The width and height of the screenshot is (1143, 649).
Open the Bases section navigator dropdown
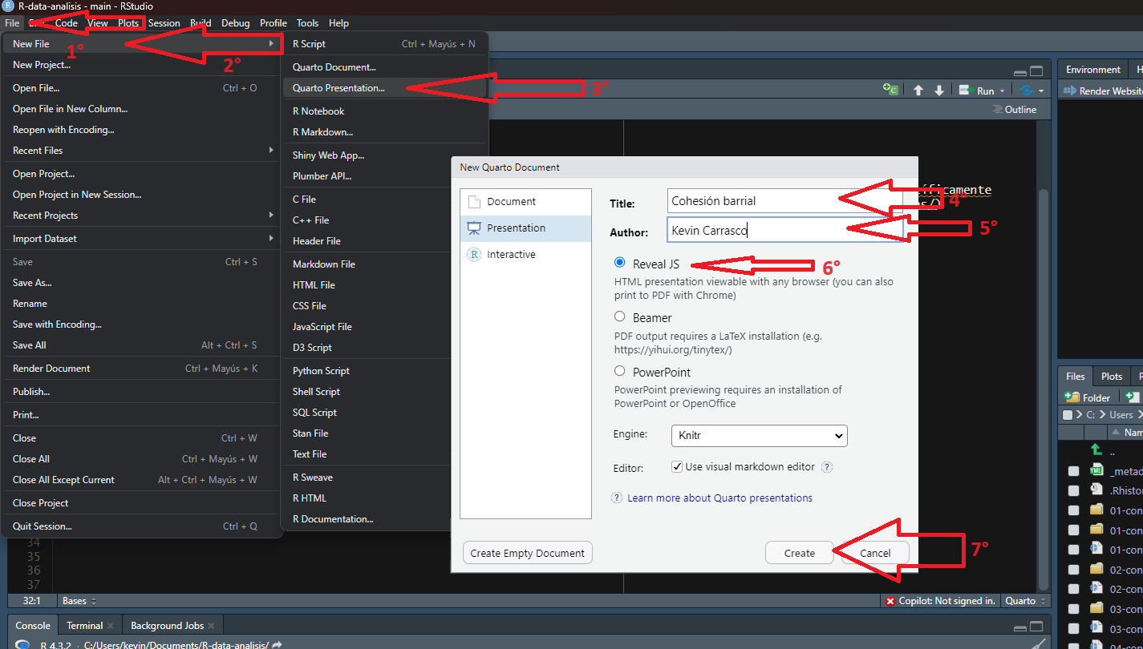point(79,601)
